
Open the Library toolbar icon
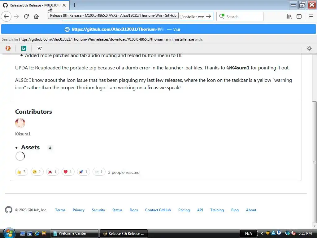pyautogui.click(x=289, y=17)
